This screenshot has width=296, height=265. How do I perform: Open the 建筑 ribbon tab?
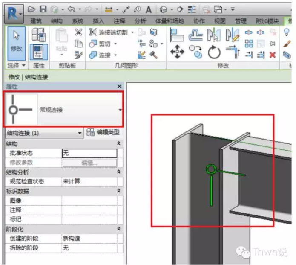pos(36,21)
